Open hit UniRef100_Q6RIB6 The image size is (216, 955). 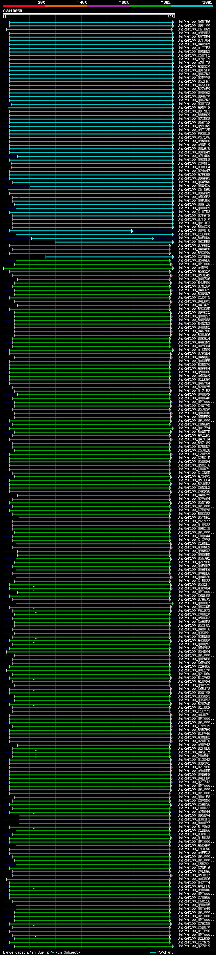pos(194,22)
